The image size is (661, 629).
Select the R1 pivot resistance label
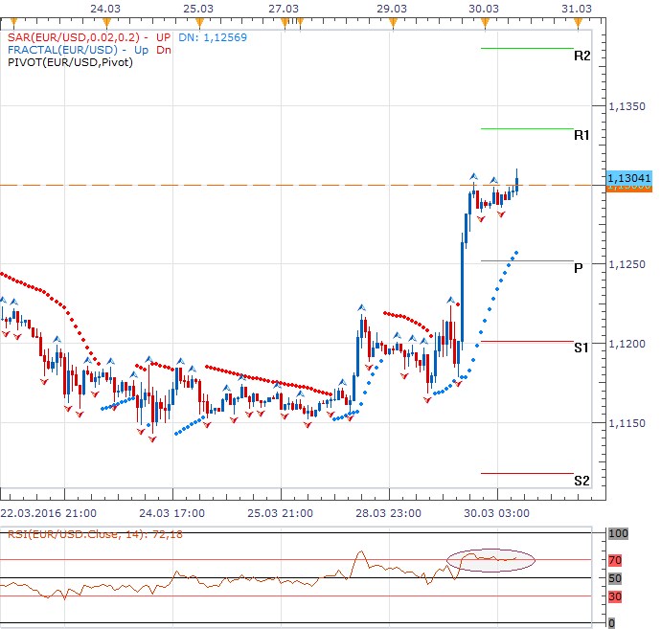pos(581,137)
